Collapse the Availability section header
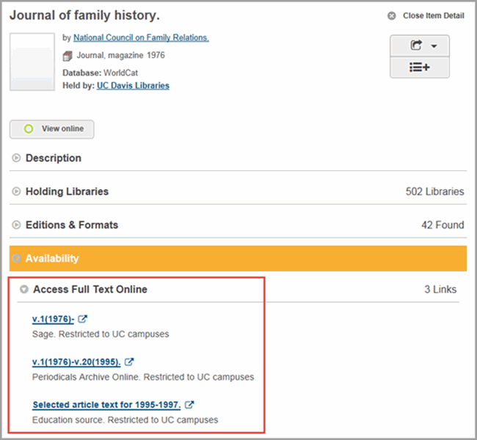Screen dimensions: 477x440 pyautogui.click(x=238, y=258)
